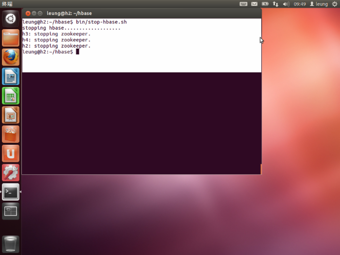Show calendar from 09:49 clock

pos(300,4)
